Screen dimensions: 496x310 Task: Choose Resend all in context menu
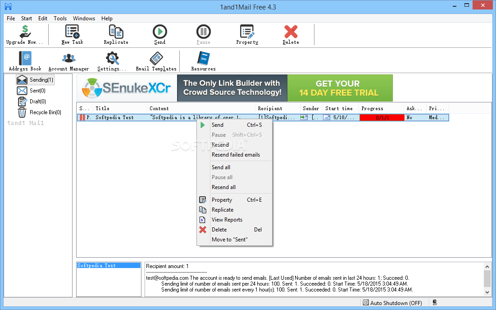click(234, 187)
